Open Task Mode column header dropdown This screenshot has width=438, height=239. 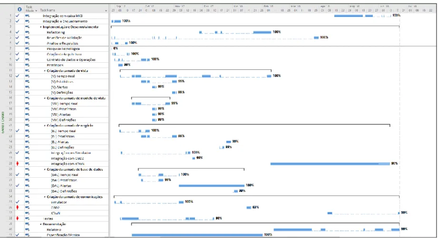(36, 10)
